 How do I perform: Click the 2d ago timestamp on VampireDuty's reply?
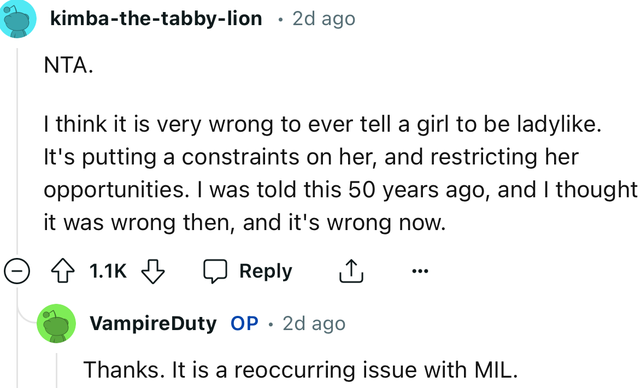(313, 323)
